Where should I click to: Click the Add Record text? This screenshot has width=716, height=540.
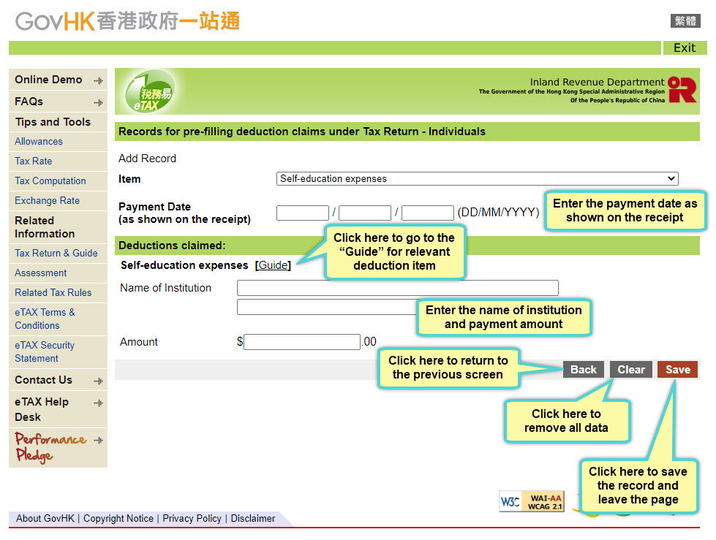click(x=147, y=159)
